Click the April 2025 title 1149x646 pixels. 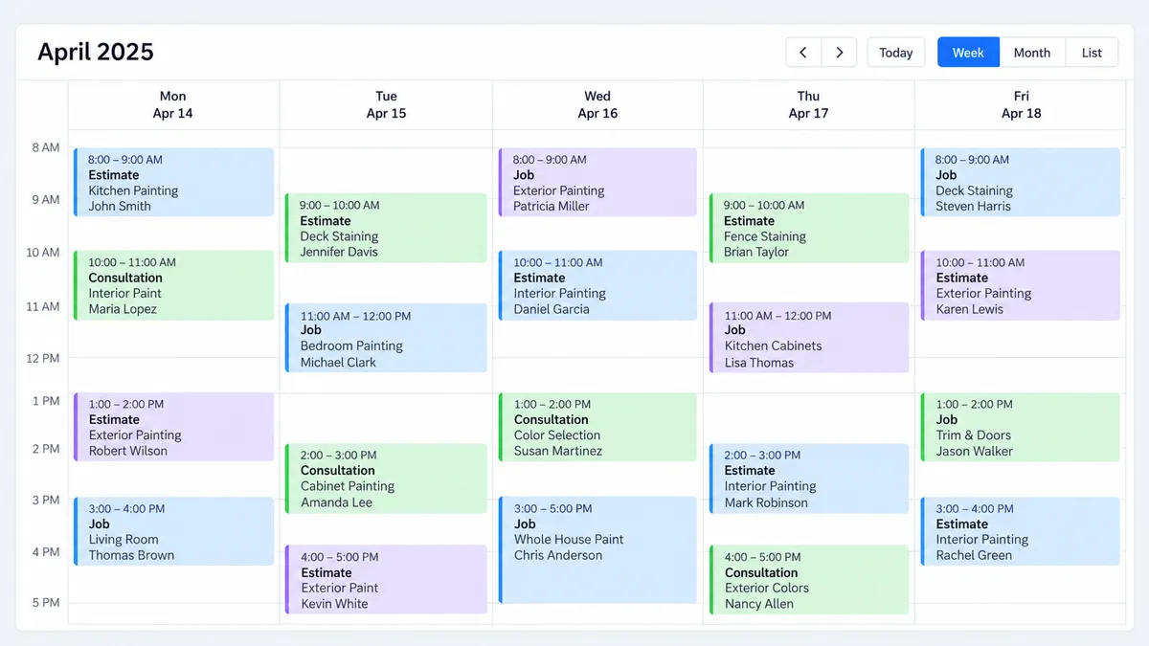(x=96, y=52)
